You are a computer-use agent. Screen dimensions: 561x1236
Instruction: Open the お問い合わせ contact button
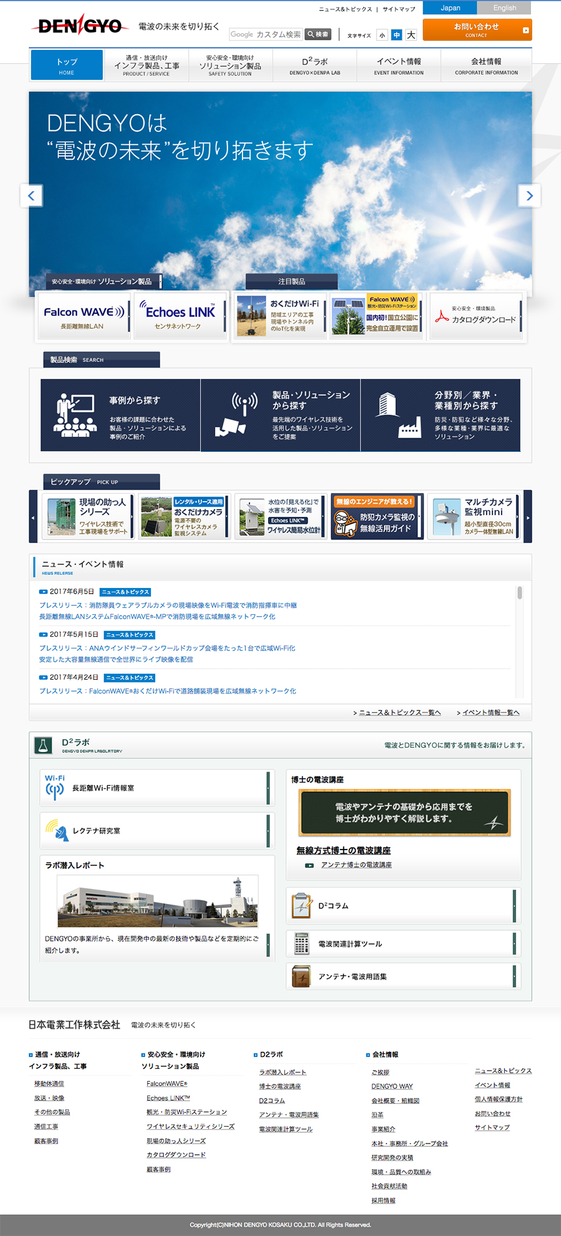tap(477, 29)
